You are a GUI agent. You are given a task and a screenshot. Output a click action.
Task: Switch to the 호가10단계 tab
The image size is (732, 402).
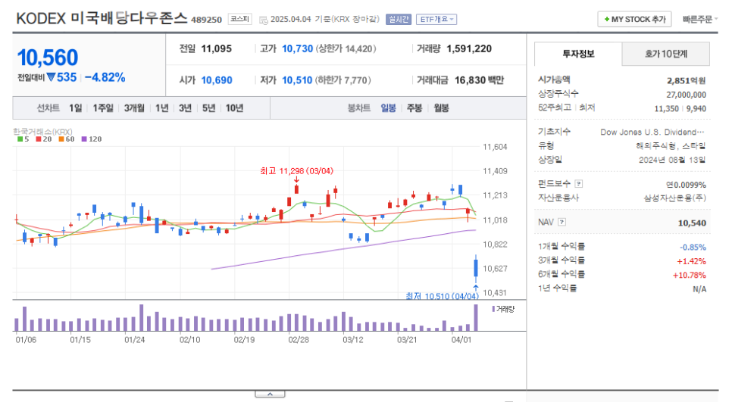tap(666, 54)
